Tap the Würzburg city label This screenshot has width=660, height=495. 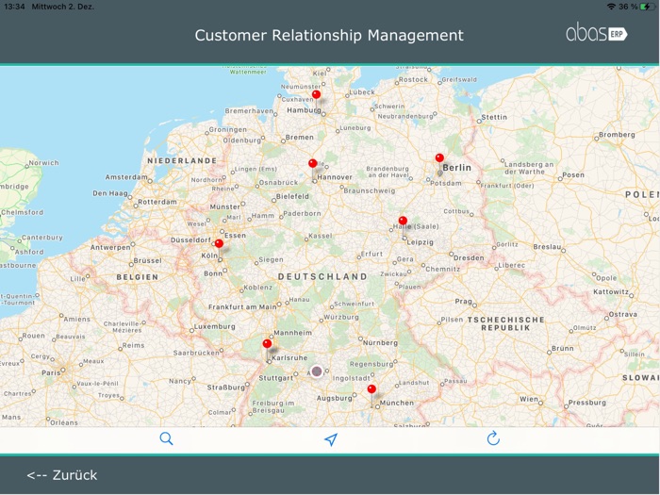(341, 317)
